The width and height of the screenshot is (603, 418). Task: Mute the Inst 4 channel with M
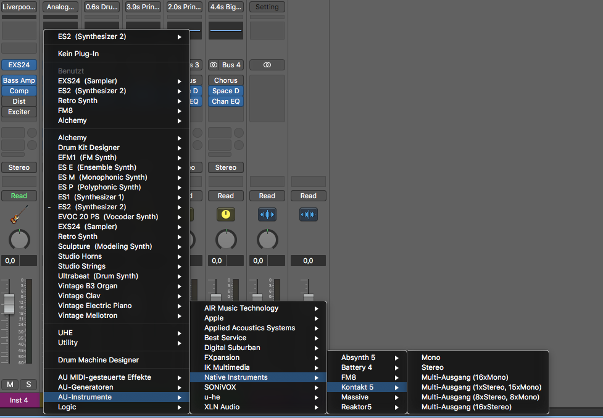10,385
